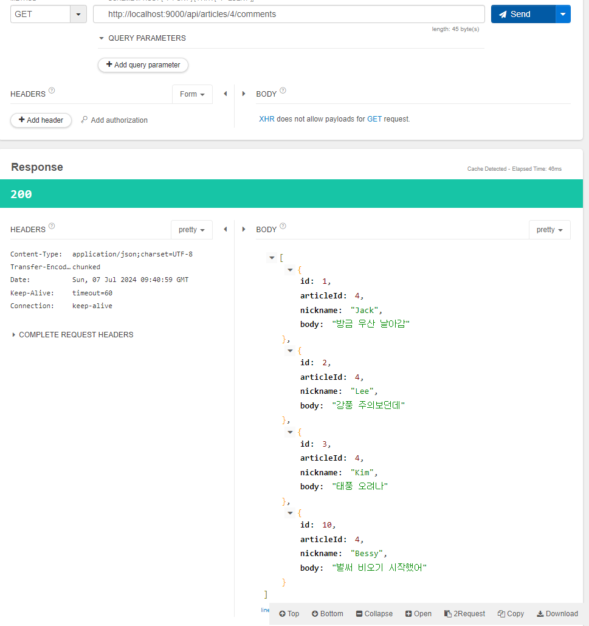Open response headers pretty dropdown
The height and width of the screenshot is (626, 589).
191,230
